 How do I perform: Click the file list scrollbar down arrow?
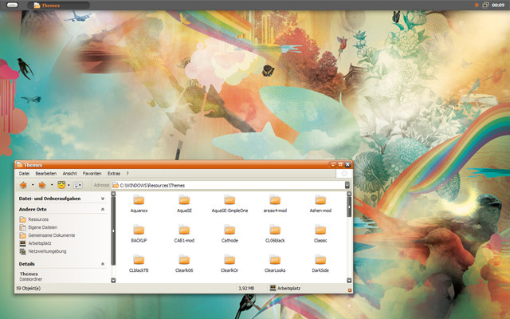click(349, 280)
